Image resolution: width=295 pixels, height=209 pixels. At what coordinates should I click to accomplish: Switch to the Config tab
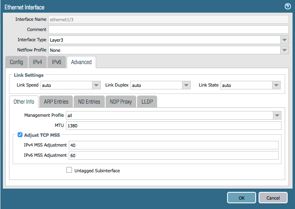(x=16, y=62)
